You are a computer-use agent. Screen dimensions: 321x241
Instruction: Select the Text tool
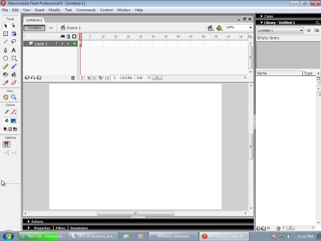[x=14, y=50]
